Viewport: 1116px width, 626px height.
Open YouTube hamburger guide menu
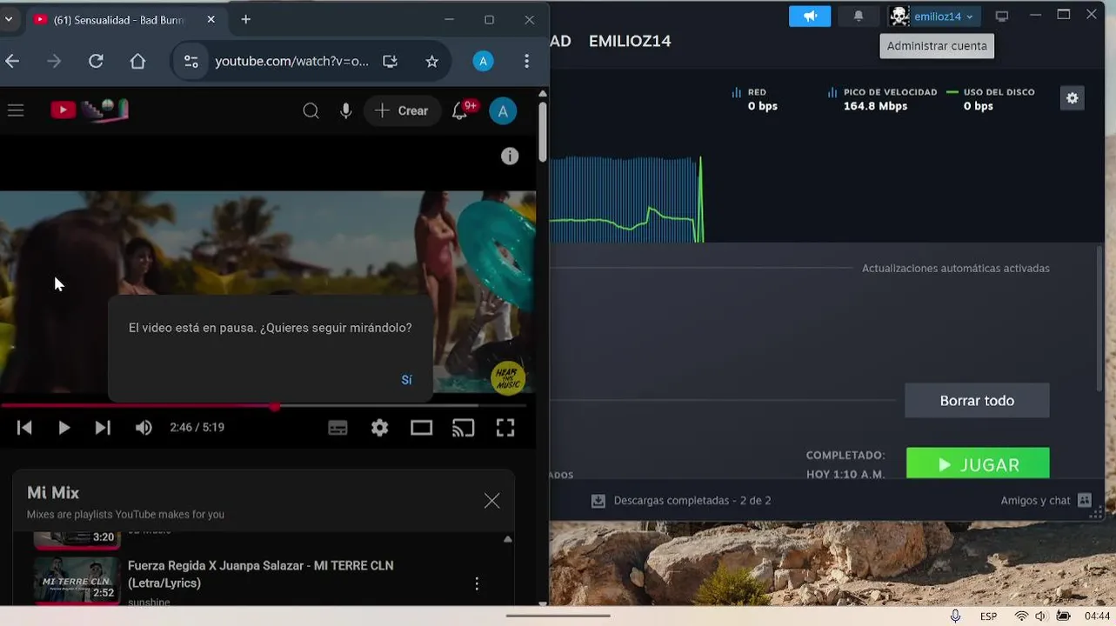point(16,110)
